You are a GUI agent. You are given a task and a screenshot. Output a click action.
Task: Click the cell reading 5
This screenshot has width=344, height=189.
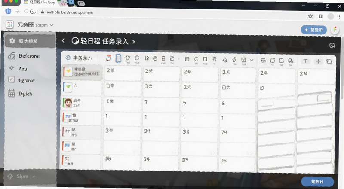(200, 104)
